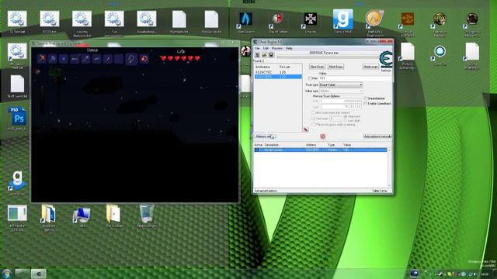Select the empty hotbar slot in Terraria

pyautogui.click(x=119, y=59)
